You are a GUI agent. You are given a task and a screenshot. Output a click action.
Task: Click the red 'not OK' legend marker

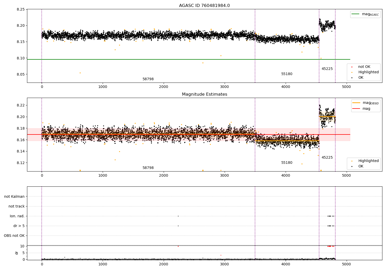352,67
